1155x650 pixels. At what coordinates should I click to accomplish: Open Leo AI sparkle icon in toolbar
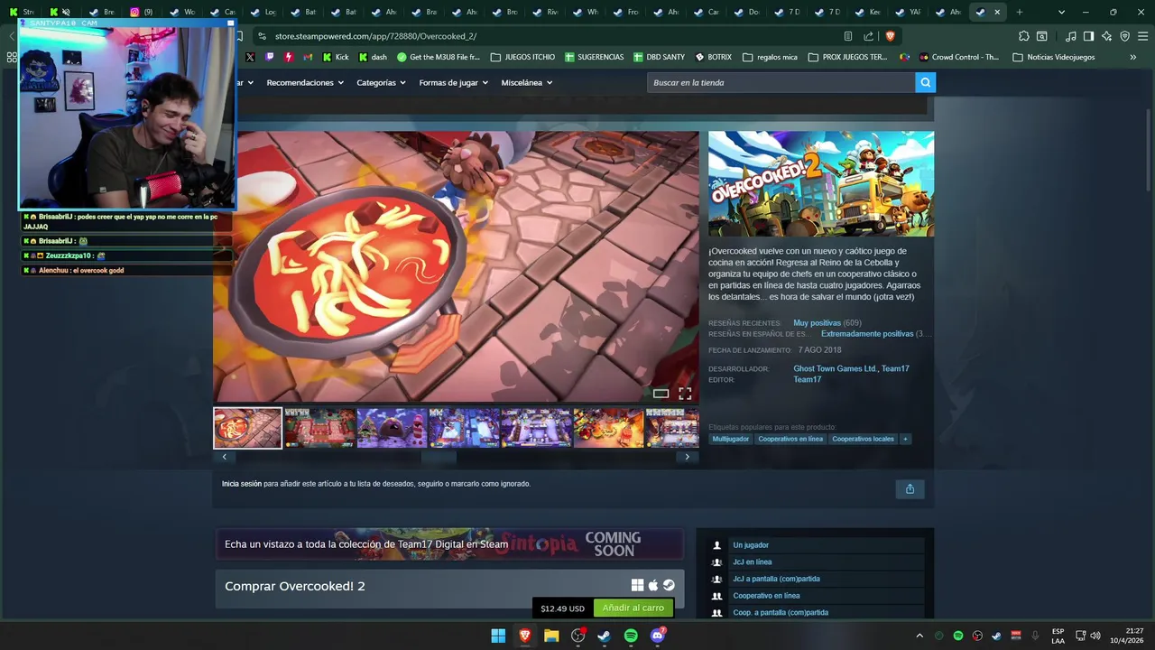pos(1106,36)
